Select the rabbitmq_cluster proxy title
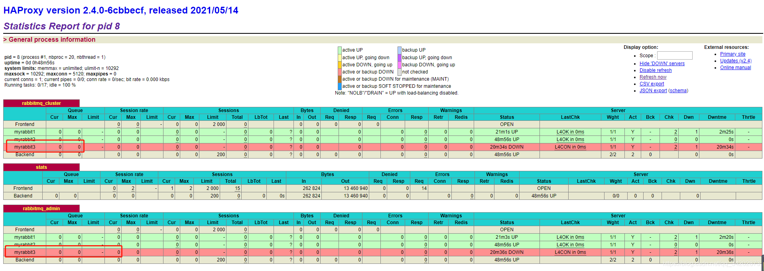Image resolution: width=764 pixels, height=271 pixels. pos(41,103)
